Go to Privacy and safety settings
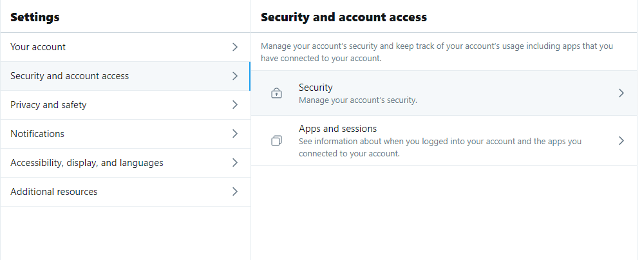 coord(48,105)
